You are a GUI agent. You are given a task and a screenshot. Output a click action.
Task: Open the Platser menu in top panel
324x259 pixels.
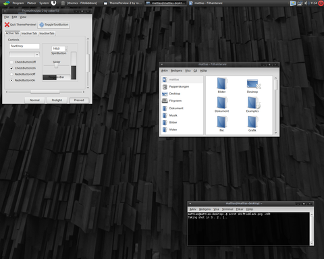[x=32, y=3]
